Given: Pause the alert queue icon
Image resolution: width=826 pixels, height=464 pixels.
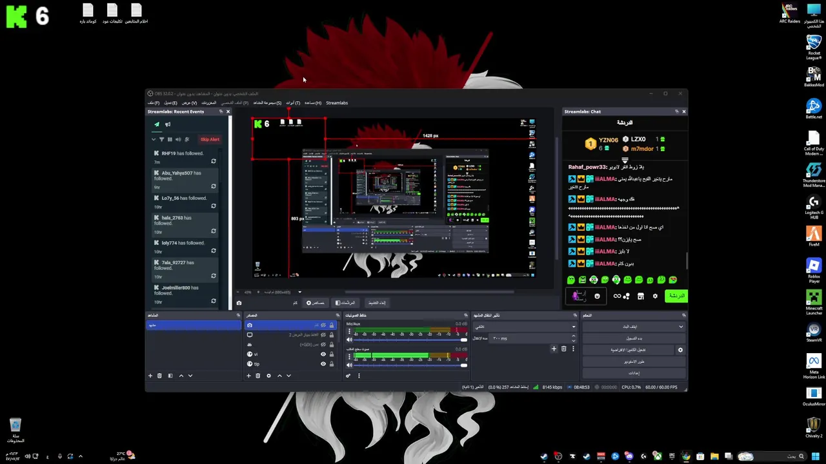Looking at the screenshot, I should click(x=170, y=139).
